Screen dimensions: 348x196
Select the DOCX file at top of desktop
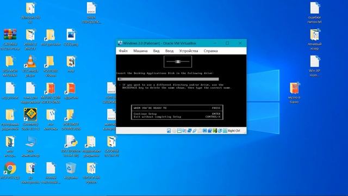tap(91, 8)
